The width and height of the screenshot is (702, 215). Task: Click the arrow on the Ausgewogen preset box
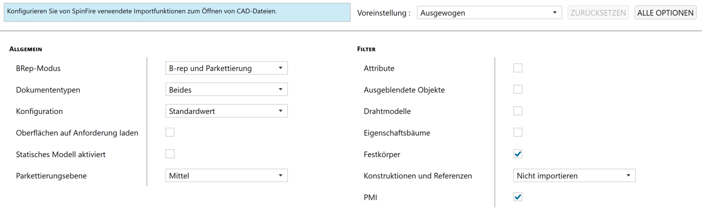[x=555, y=13]
